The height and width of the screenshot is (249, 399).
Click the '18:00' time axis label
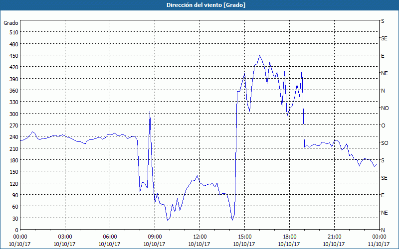pos(289,237)
